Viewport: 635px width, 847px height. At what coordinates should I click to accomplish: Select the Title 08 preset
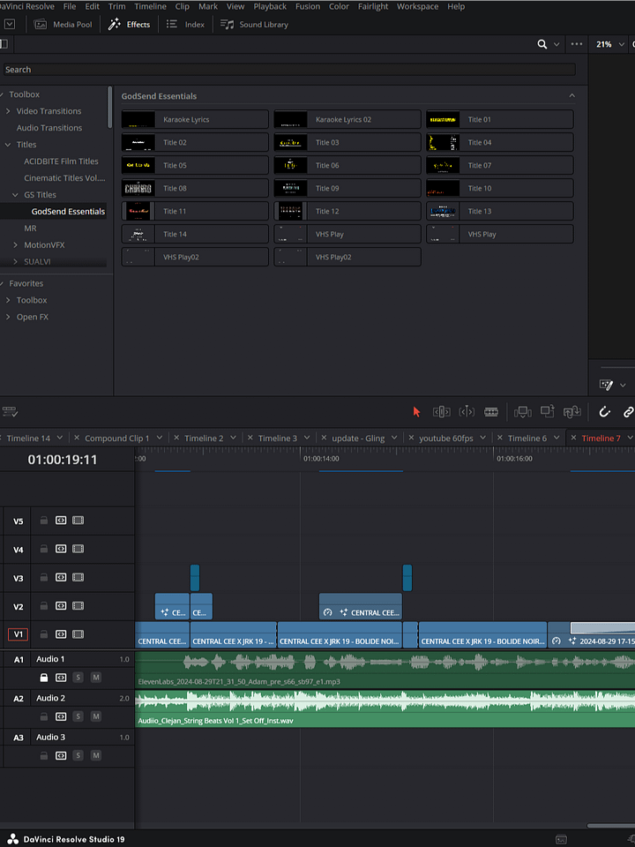click(x=195, y=188)
